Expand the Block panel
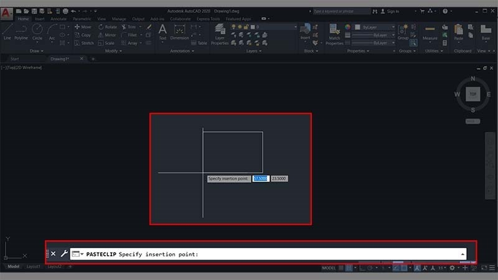498x280 pixels. (311, 51)
